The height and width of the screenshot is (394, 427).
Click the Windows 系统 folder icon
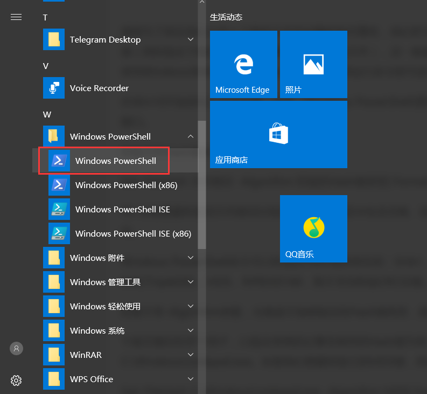54,330
